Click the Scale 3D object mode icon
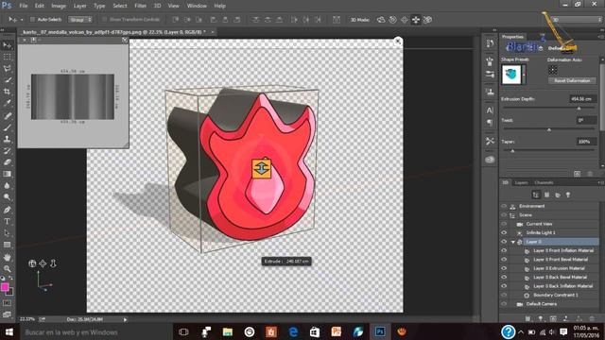 coord(427,20)
